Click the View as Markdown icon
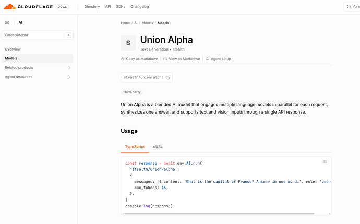This screenshot has width=360, height=224. pyautogui.click(x=165, y=59)
